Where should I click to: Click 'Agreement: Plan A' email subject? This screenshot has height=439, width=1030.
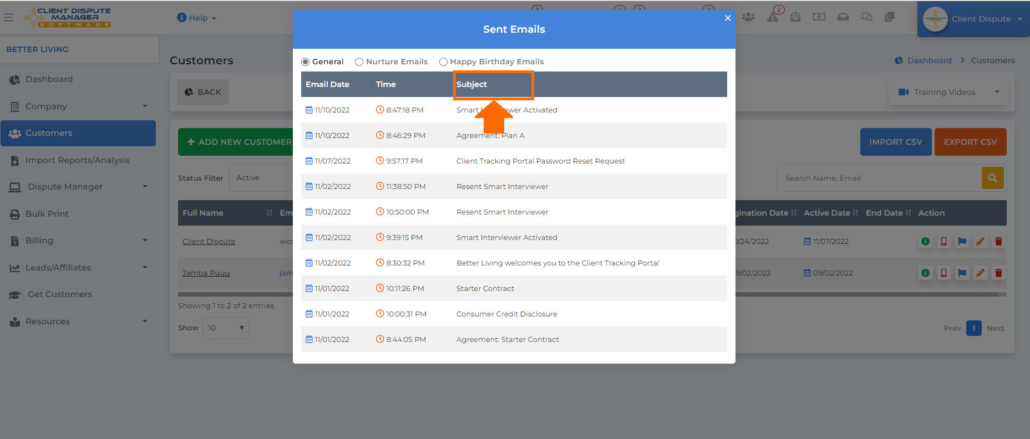point(490,135)
